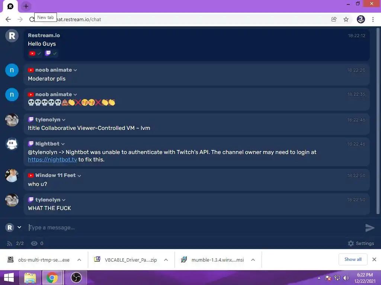This screenshot has height=285, width=381.
Task: Click the Nightbot username
Action: [47, 144]
